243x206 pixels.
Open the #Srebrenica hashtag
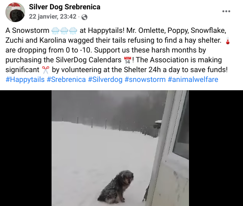click(x=66, y=79)
